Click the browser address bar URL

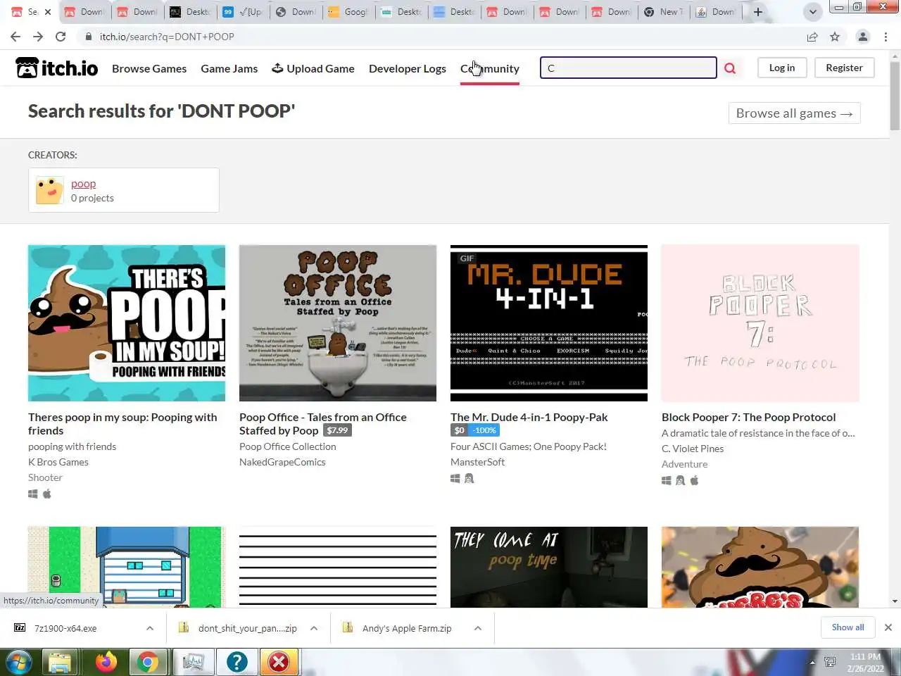click(x=167, y=37)
